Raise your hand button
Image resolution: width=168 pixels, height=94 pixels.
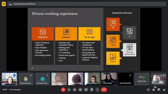click(91, 90)
